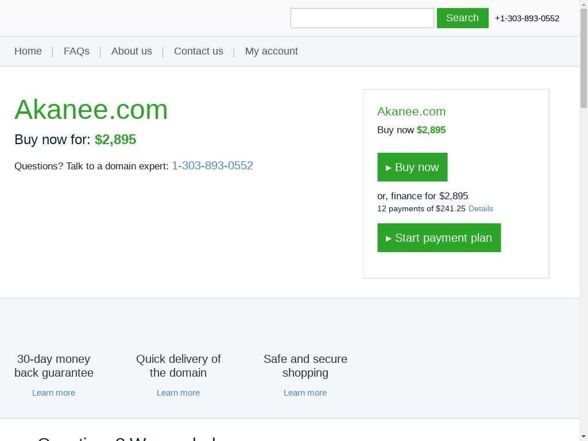Click the green Search button
The height and width of the screenshot is (441, 588).
click(462, 18)
